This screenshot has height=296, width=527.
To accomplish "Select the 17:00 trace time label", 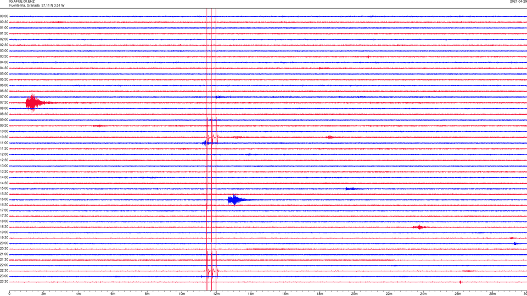I will coord(4,210).
